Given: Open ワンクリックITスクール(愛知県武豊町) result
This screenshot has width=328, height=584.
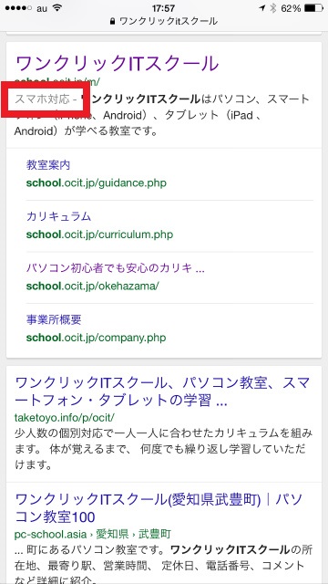Looking at the screenshot, I should tap(158, 508).
